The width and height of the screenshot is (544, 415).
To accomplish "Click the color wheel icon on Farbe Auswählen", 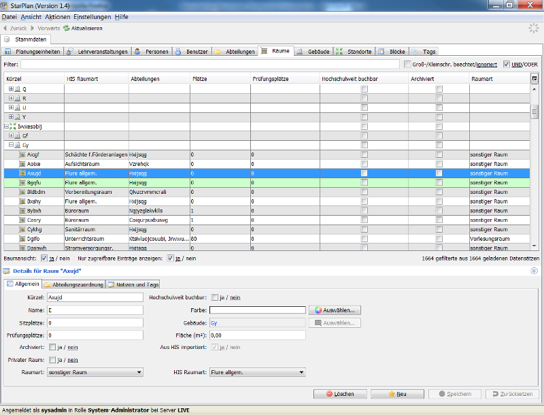I will [318, 310].
